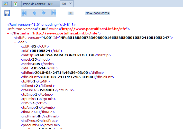Click the 1/1 page counter
Viewport: 183px width, 129px height.
70,13
